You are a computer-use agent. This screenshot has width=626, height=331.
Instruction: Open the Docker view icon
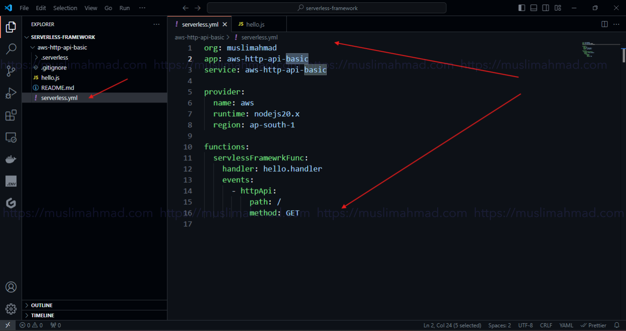pos(11,159)
